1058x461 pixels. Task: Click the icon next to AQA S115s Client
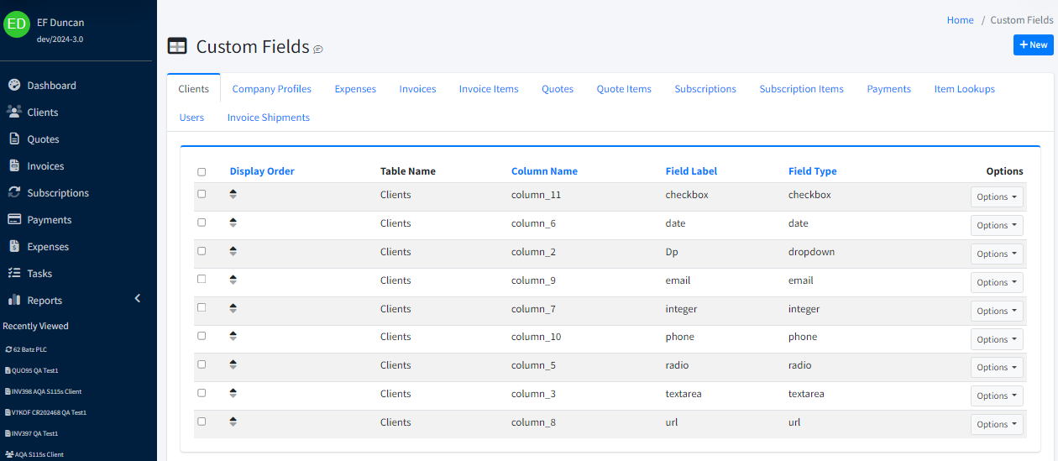click(x=9, y=454)
